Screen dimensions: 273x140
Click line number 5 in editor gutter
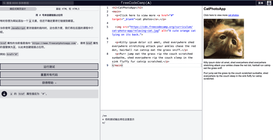[107, 27]
